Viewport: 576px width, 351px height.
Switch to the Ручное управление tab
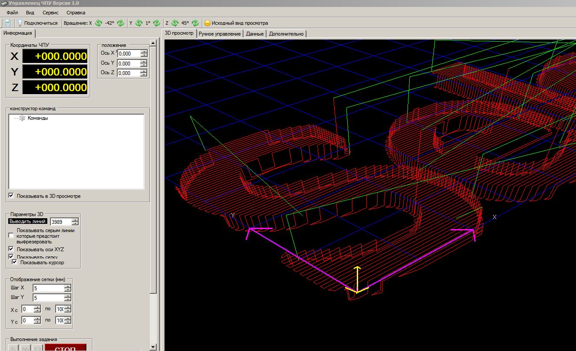pyautogui.click(x=220, y=33)
